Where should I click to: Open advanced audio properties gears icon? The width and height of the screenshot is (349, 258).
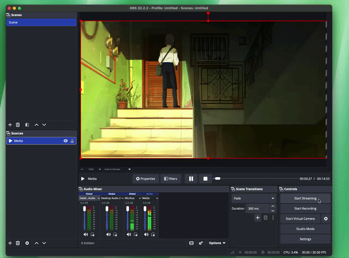(x=201, y=243)
